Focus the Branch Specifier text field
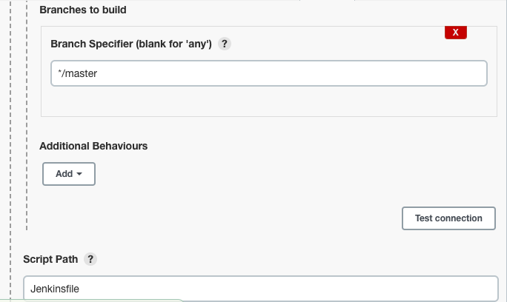 coord(269,73)
